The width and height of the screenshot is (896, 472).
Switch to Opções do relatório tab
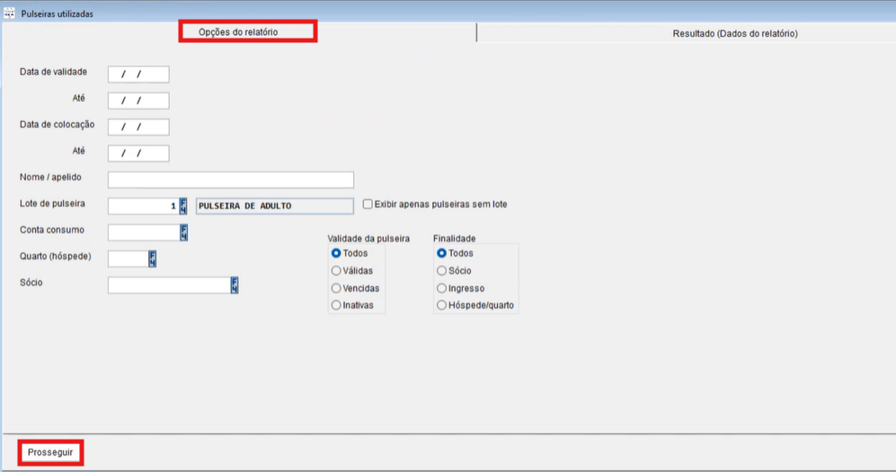click(238, 32)
